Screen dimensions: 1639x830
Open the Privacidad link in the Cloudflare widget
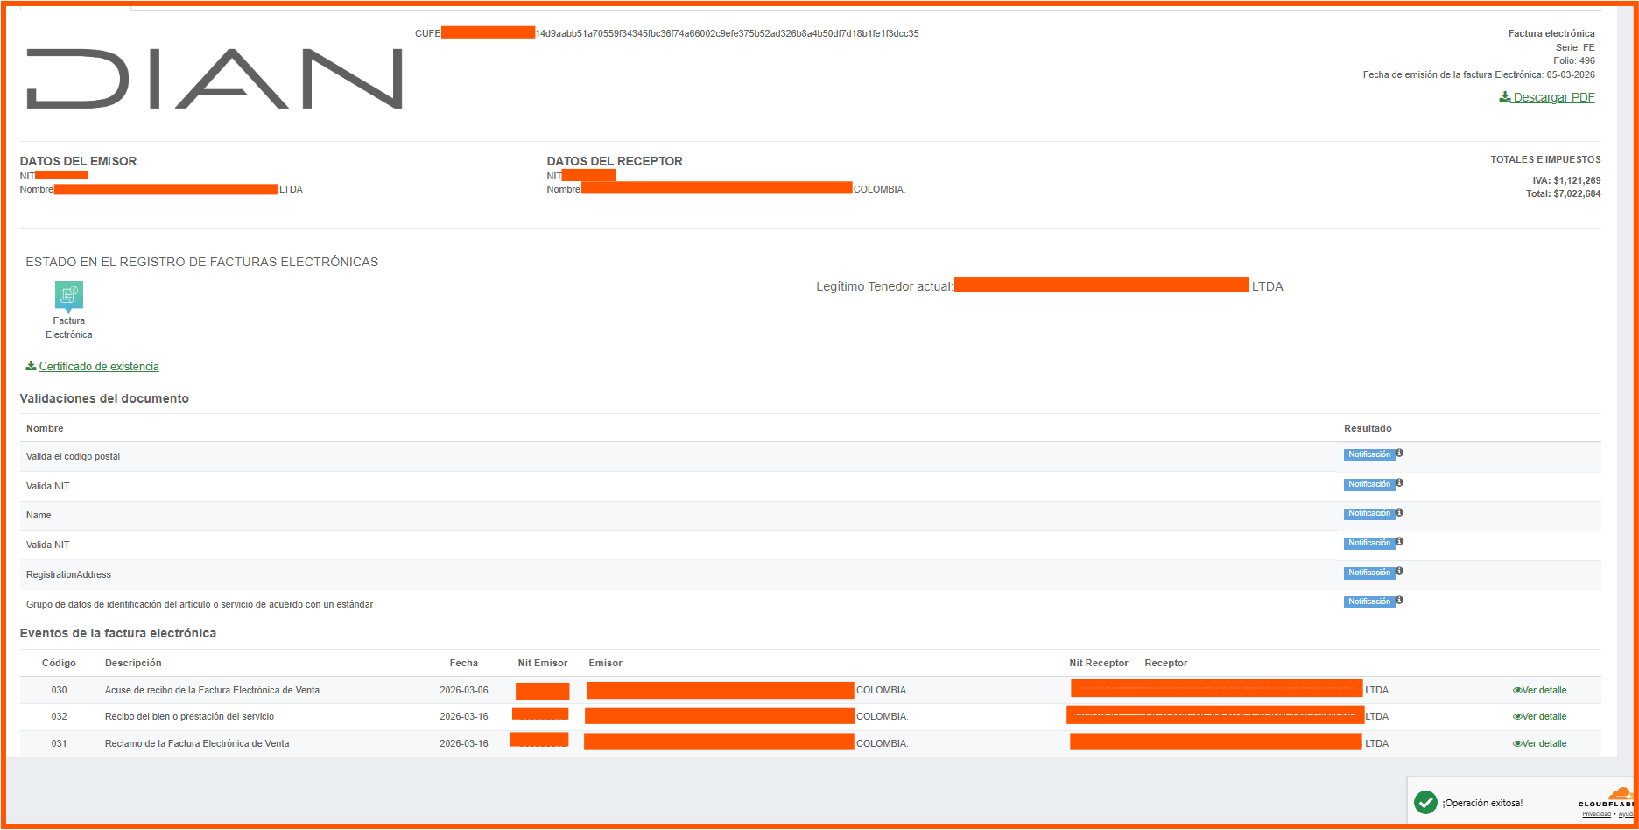click(1596, 814)
